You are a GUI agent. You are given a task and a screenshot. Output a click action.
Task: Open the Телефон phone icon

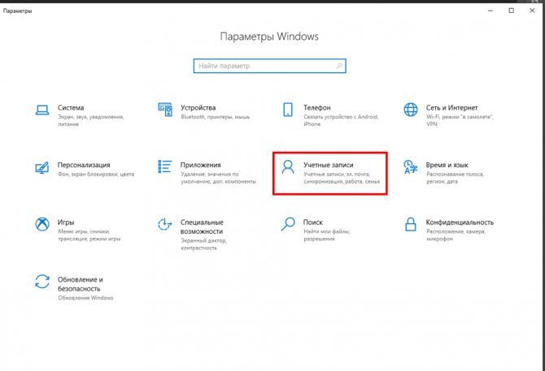288,110
